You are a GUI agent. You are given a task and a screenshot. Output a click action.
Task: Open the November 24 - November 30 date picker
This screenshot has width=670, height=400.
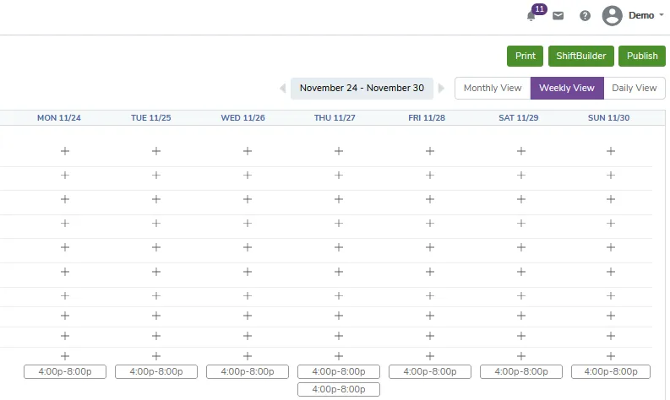(362, 89)
